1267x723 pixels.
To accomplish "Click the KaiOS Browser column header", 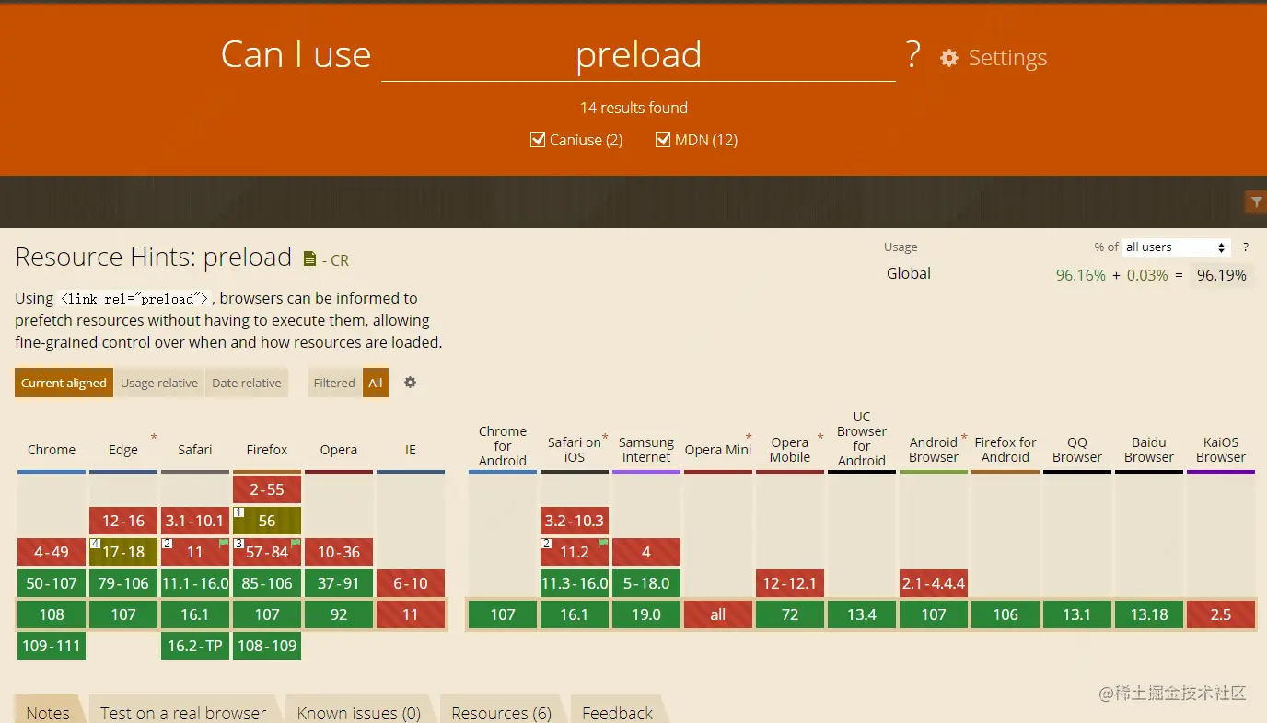I will [x=1221, y=450].
